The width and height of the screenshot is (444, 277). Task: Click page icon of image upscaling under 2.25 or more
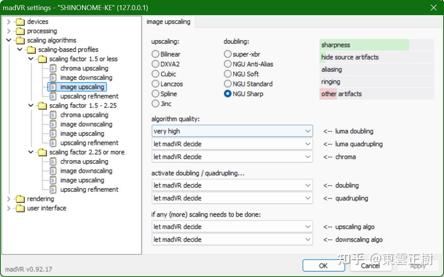53,180
